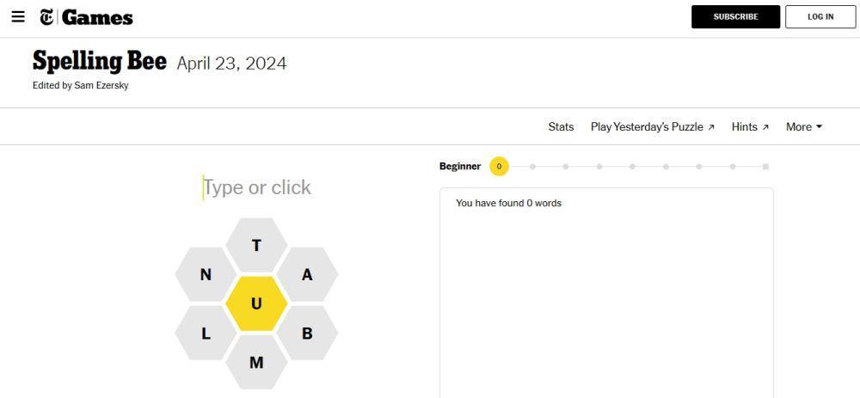Viewport: 860px width, 398px height.
Task: Select the center yellow U hexagon
Action: click(x=256, y=303)
